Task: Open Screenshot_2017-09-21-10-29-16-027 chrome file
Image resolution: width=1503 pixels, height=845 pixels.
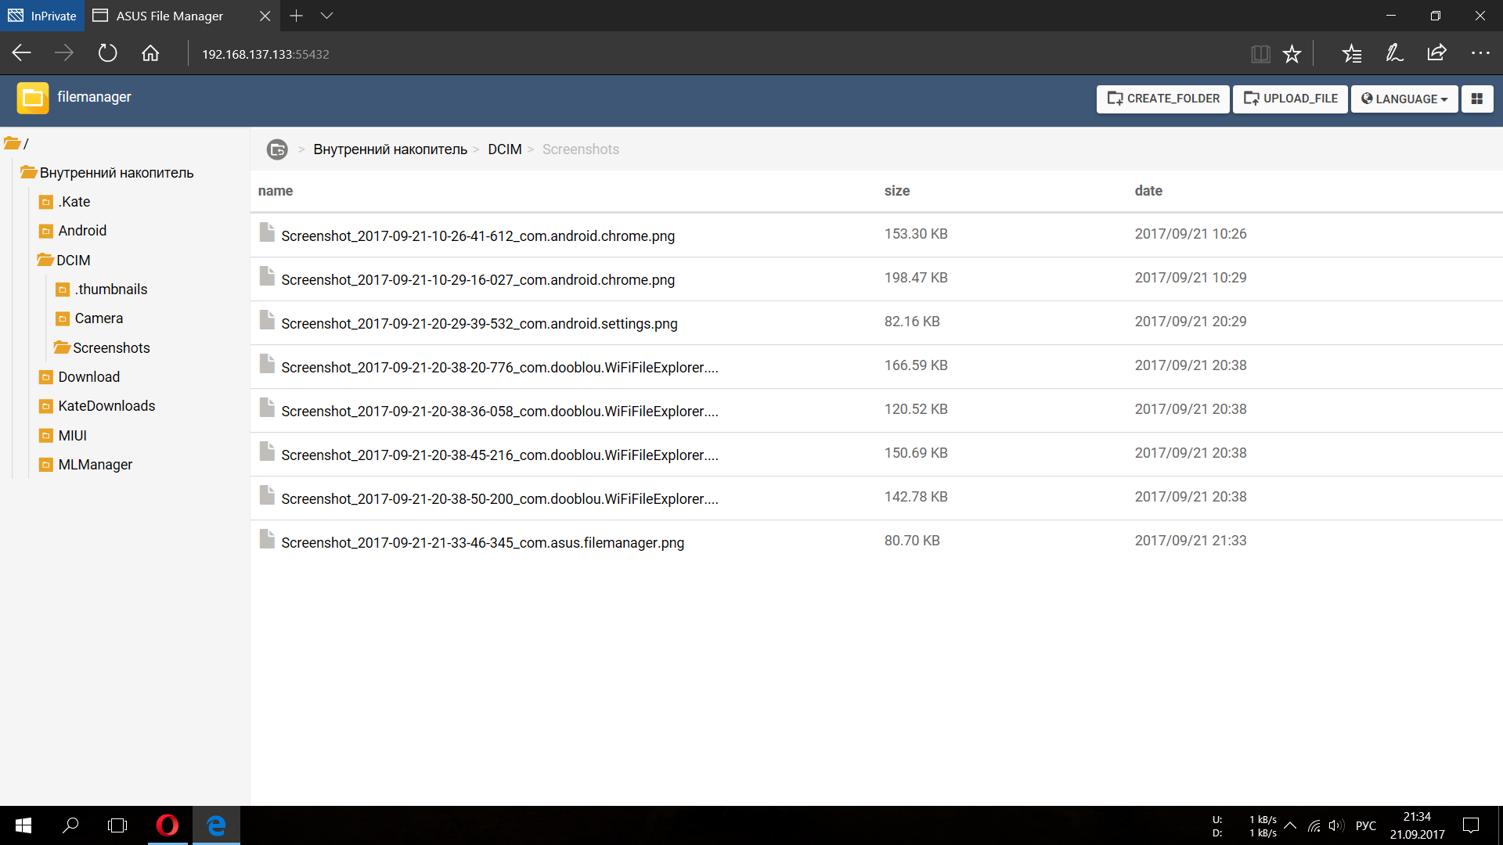Action: click(478, 279)
